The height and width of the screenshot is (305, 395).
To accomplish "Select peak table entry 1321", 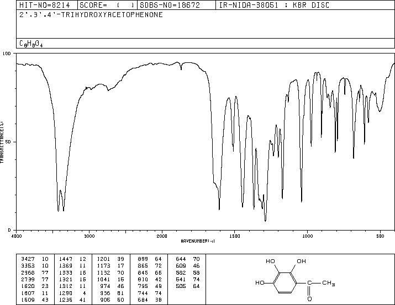I will tap(66, 279).
